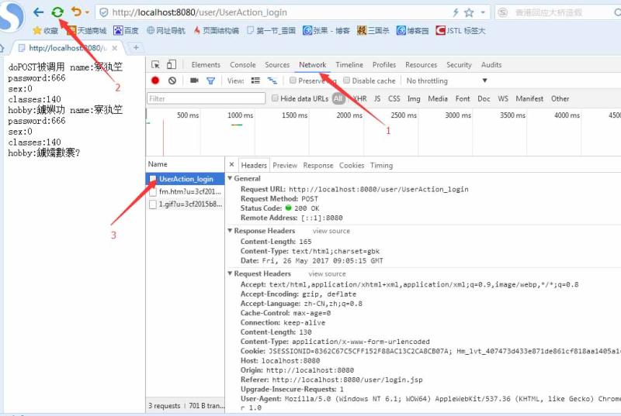Click the search engine logo icon
The width and height of the screenshot is (621, 416).
tap(503, 12)
